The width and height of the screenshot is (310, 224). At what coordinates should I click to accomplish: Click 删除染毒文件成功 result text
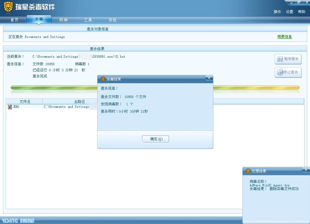pyautogui.click(x=284, y=189)
